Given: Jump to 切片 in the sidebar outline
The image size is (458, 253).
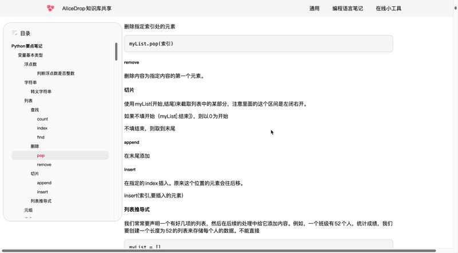Looking at the screenshot, I should point(35,173).
